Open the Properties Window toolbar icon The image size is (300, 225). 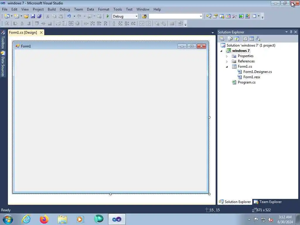coord(215,16)
